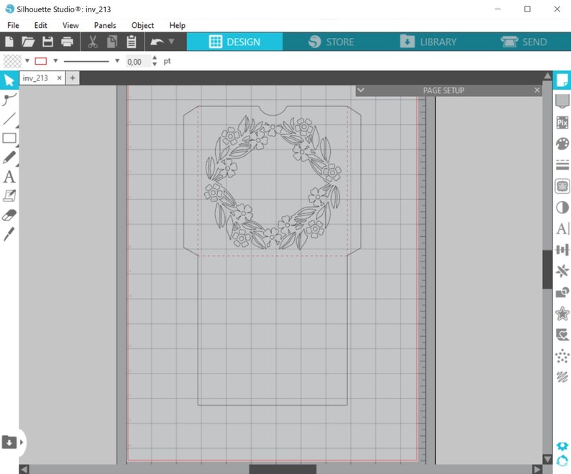Open the Text Style panel
571x474 pixels.
[x=562, y=229]
